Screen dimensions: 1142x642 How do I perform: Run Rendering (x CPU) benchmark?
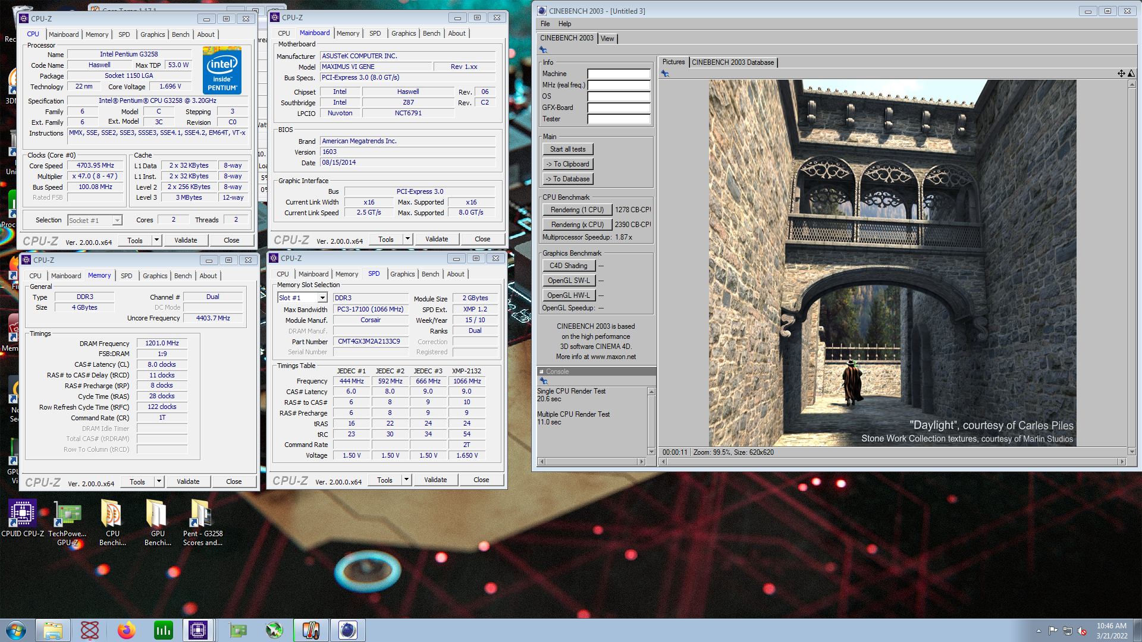coord(577,225)
